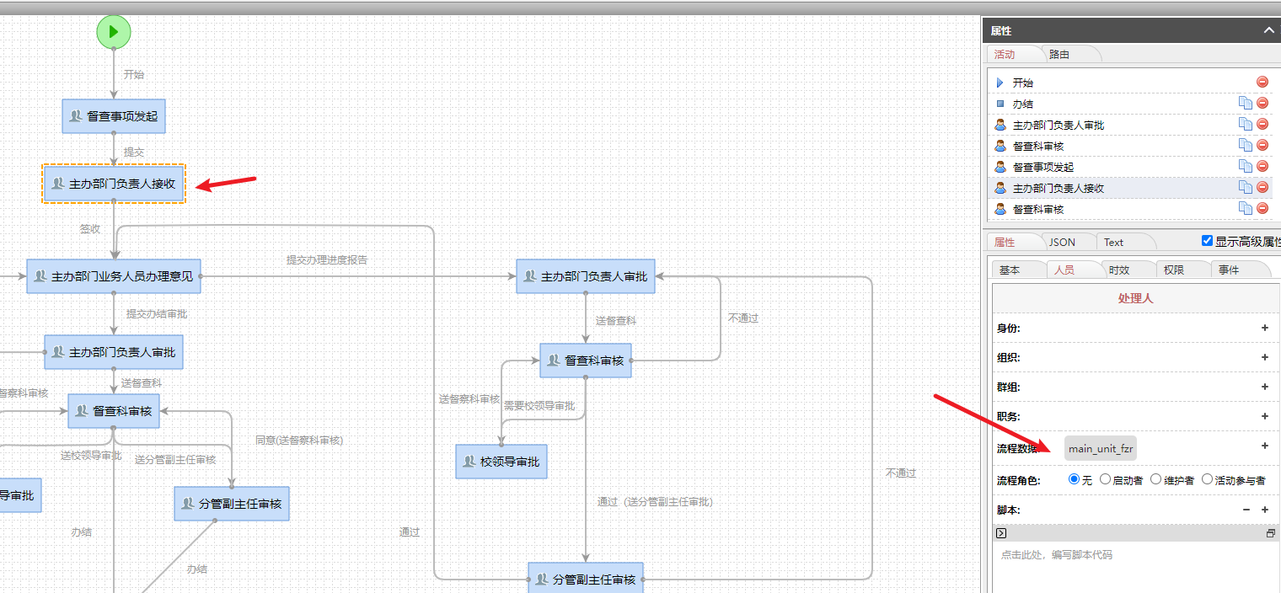Expand 身份 with its plus sign
Viewport: 1281px width, 593px height.
[x=1265, y=328]
